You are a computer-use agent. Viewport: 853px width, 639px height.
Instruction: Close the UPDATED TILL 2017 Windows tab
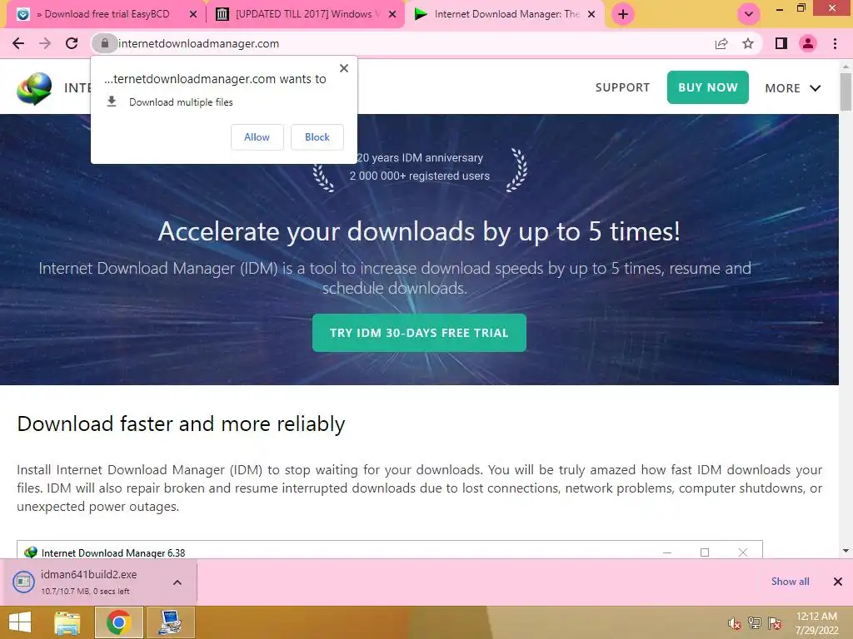[x=392, y=15]
